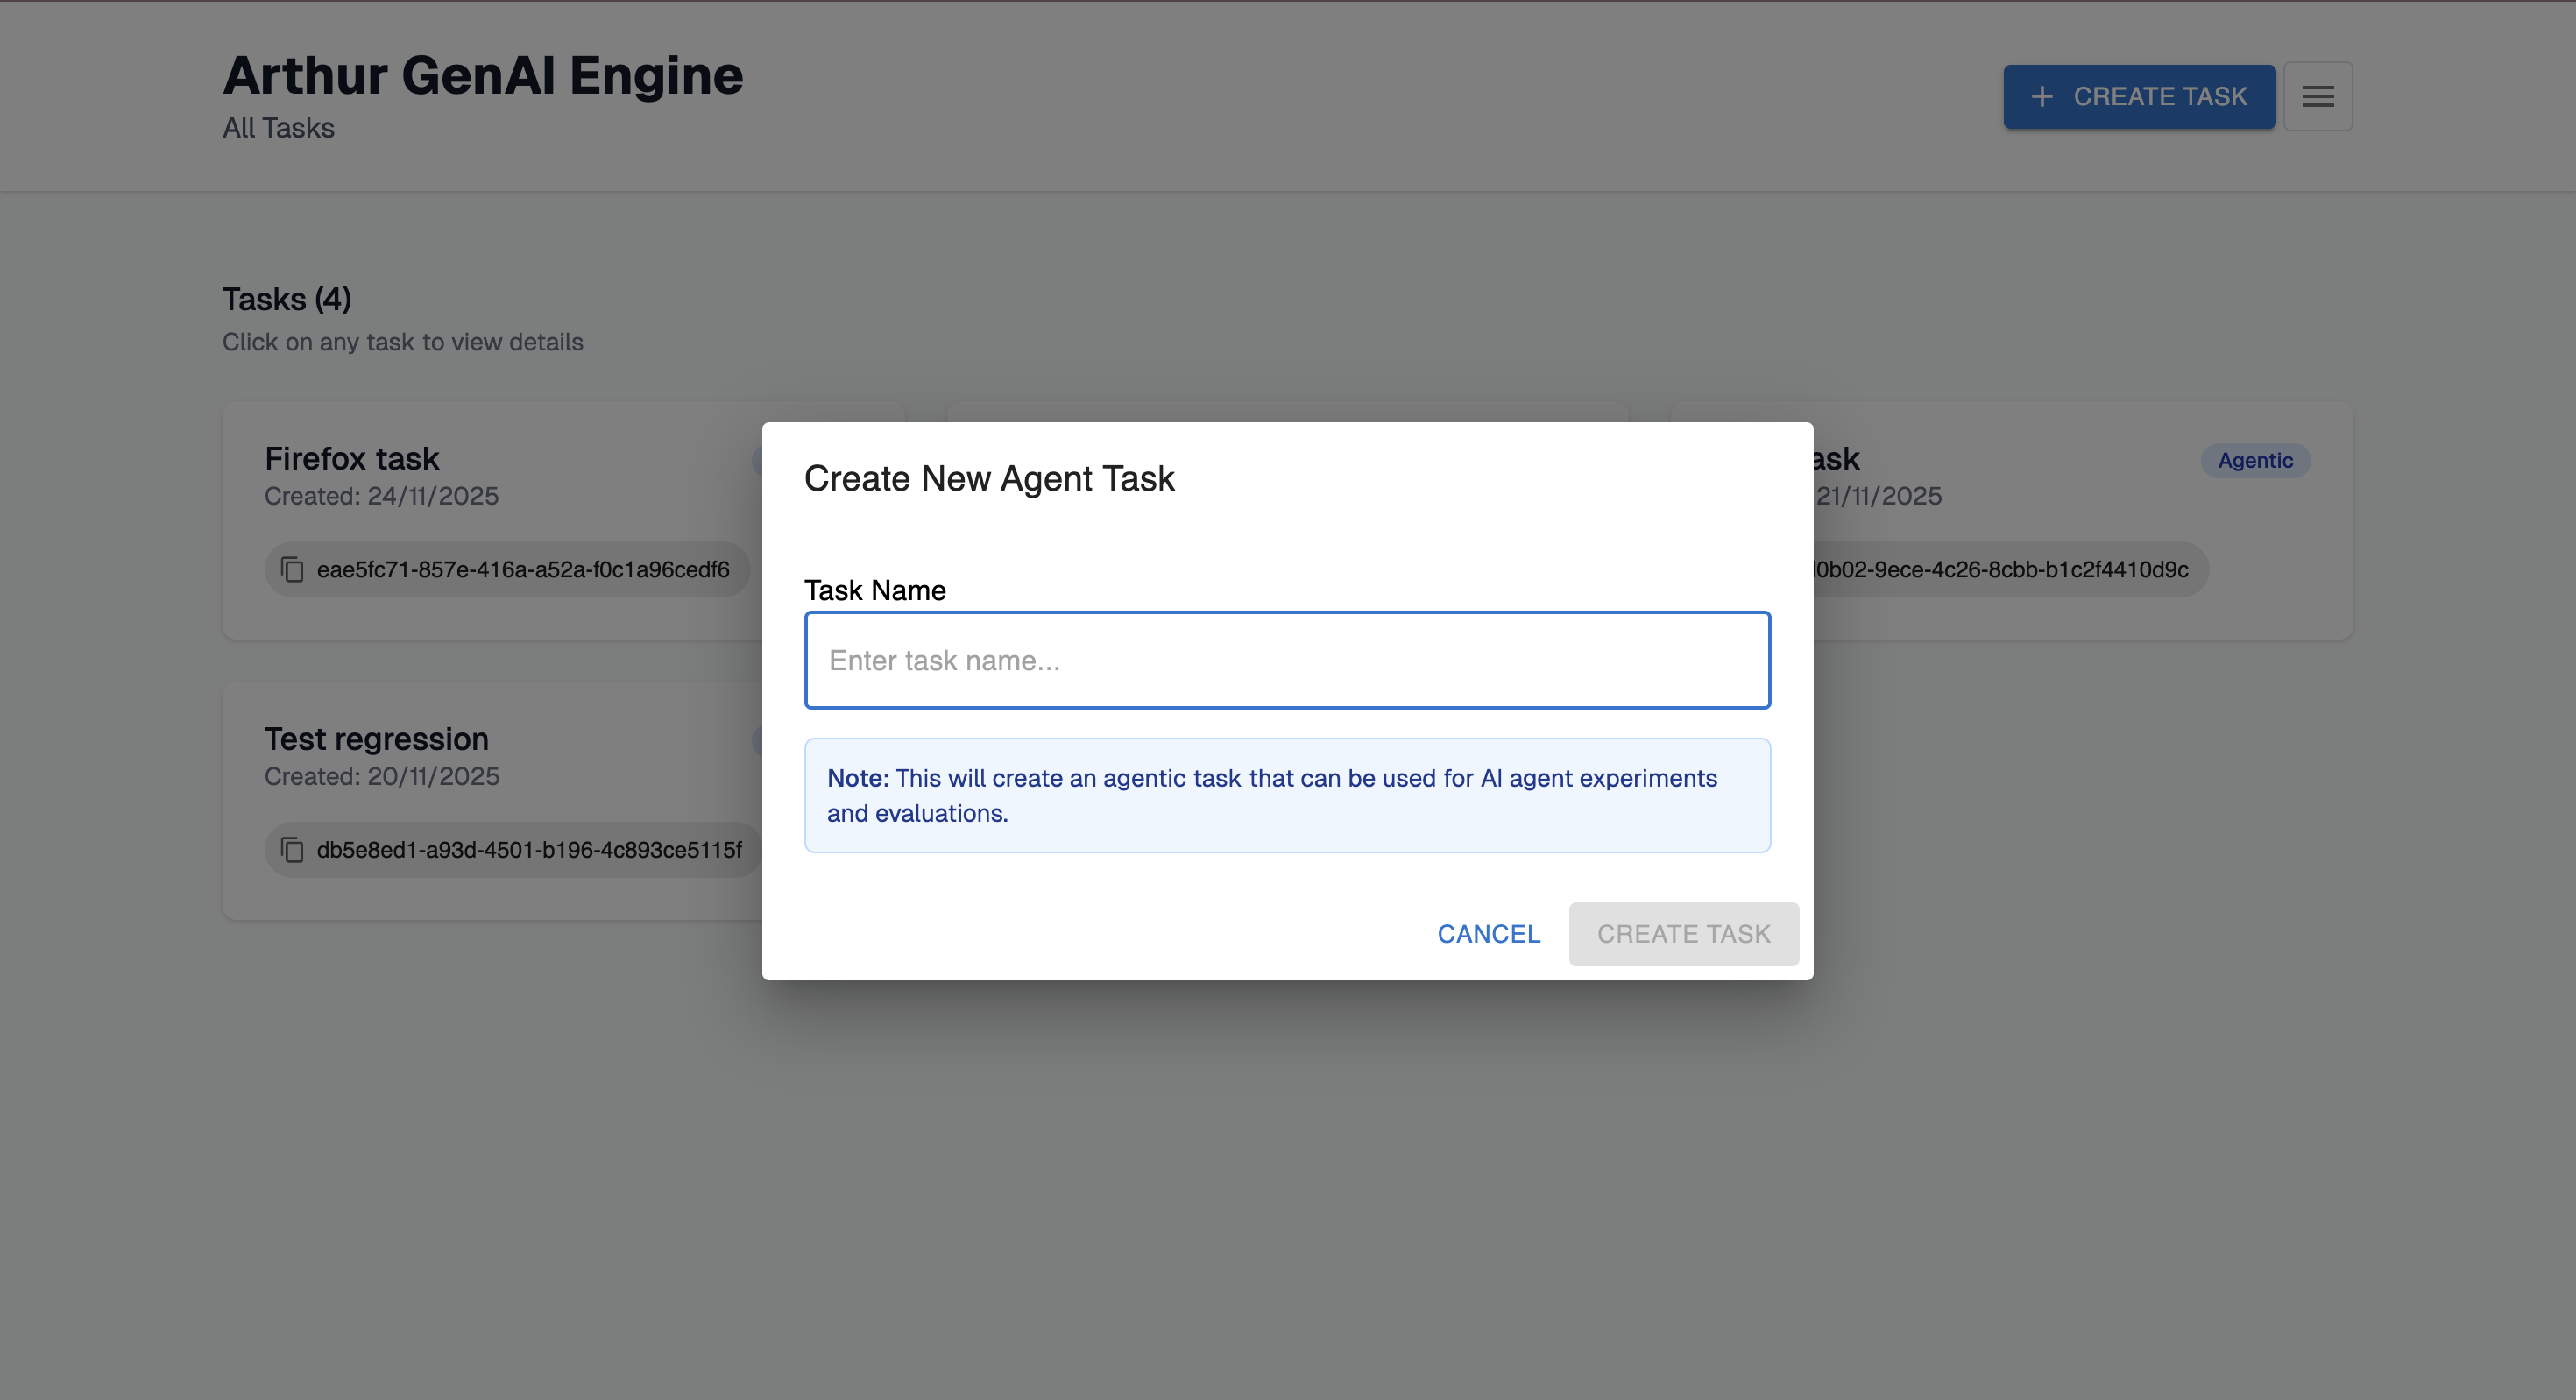
Task: Click the Create New Agent Task dialog title
Action: pos(988,478)
